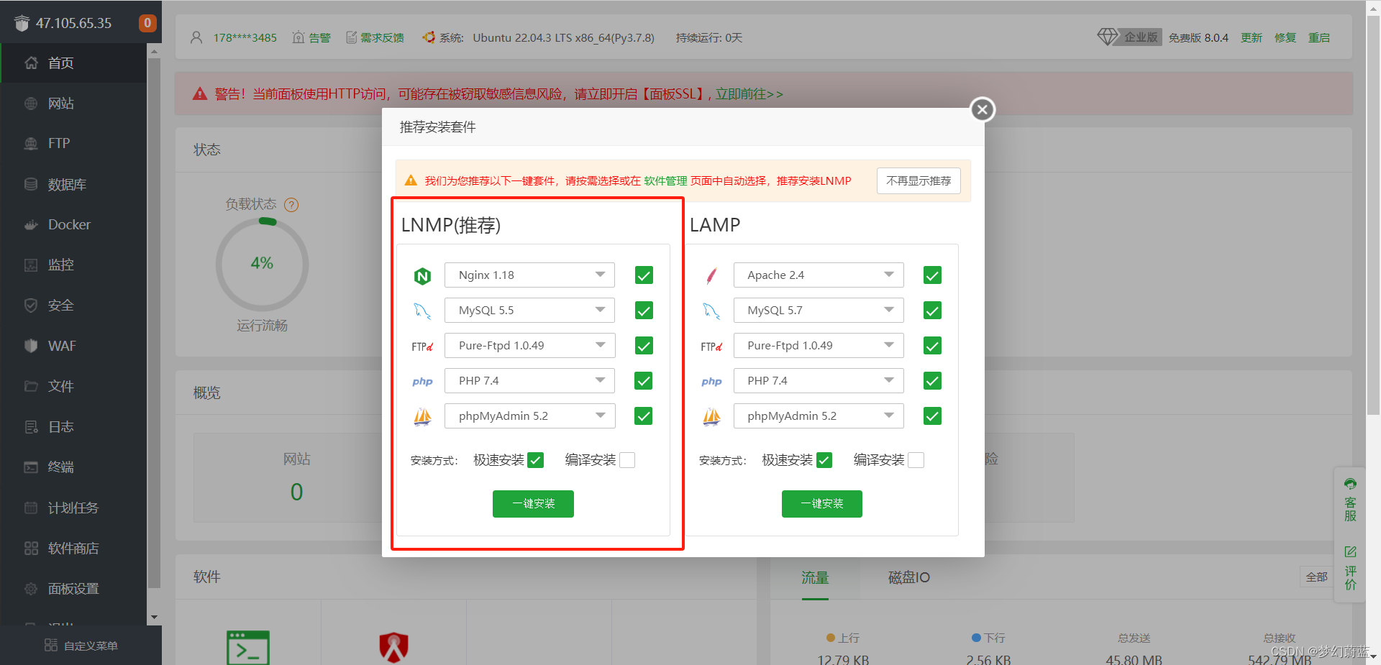Click the 客服 headset icon on right edge
1381x665 pixels.
tap(1350, 484)
